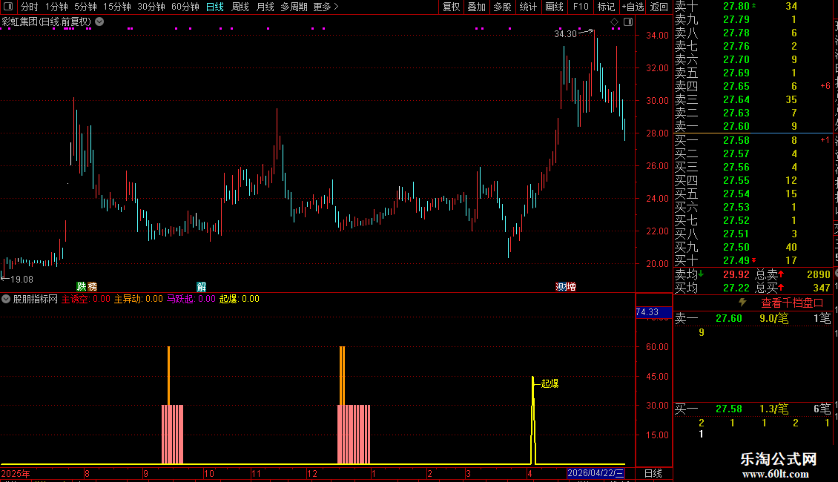Open the 画线 drawing tools
The width and height of the screenshot is (838, 482).
point(554,7)
